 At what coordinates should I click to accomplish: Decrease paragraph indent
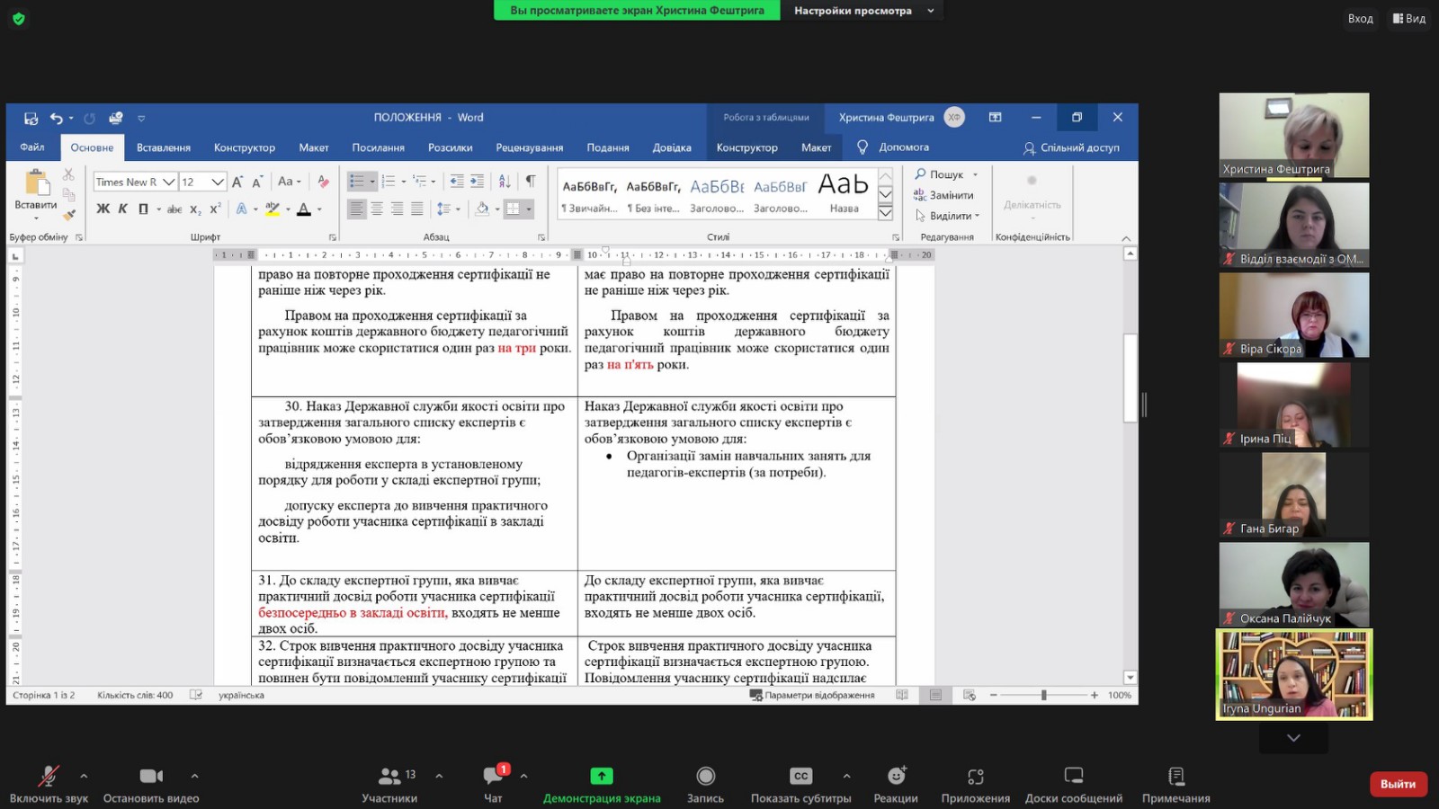coord(456,182)
